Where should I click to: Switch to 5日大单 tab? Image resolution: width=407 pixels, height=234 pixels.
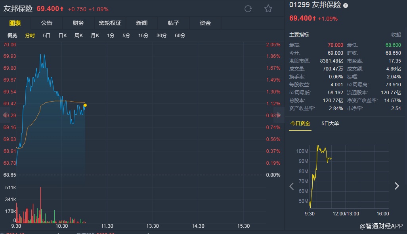[330, 124]
